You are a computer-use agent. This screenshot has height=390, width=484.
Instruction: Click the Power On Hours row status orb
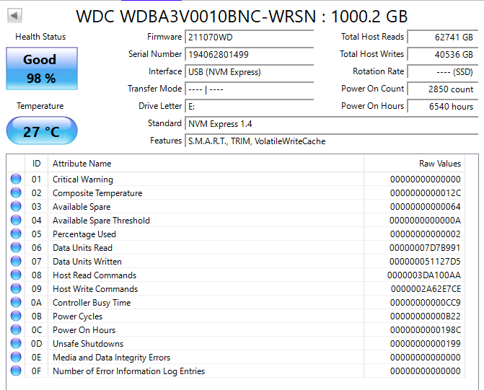(x=16, y=330)
